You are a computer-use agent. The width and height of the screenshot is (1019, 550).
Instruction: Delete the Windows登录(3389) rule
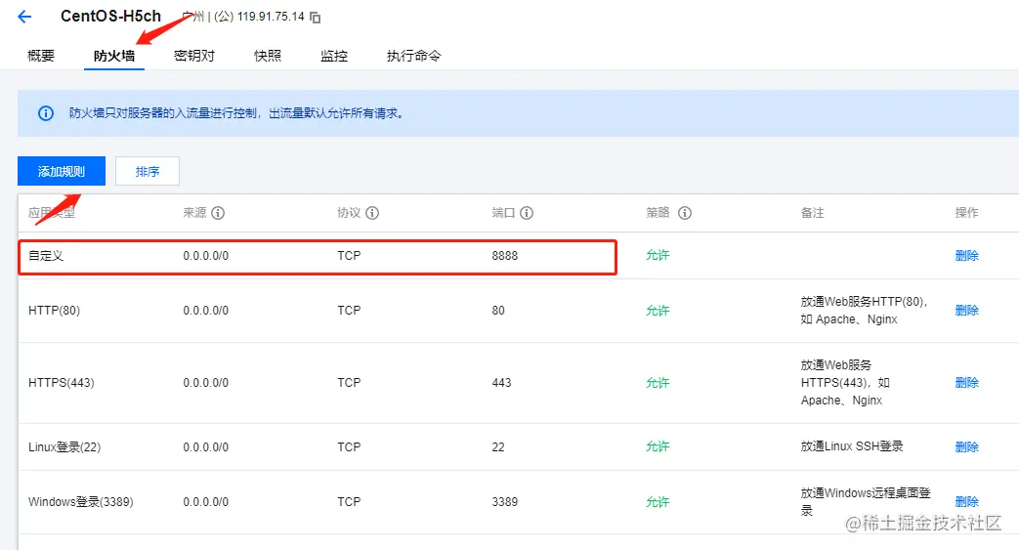(967, 501)
